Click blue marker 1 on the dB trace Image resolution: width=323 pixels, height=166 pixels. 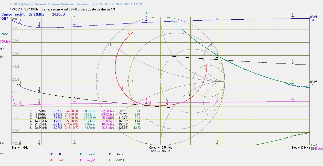coord(20,22)
